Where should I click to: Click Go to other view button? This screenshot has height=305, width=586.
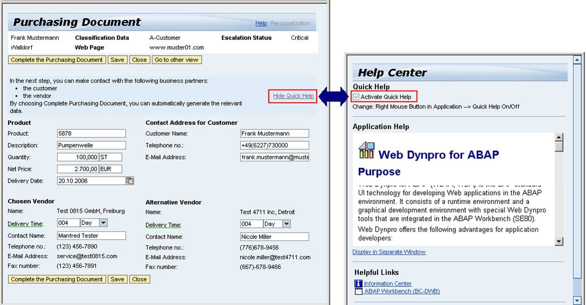click(176, 60)
